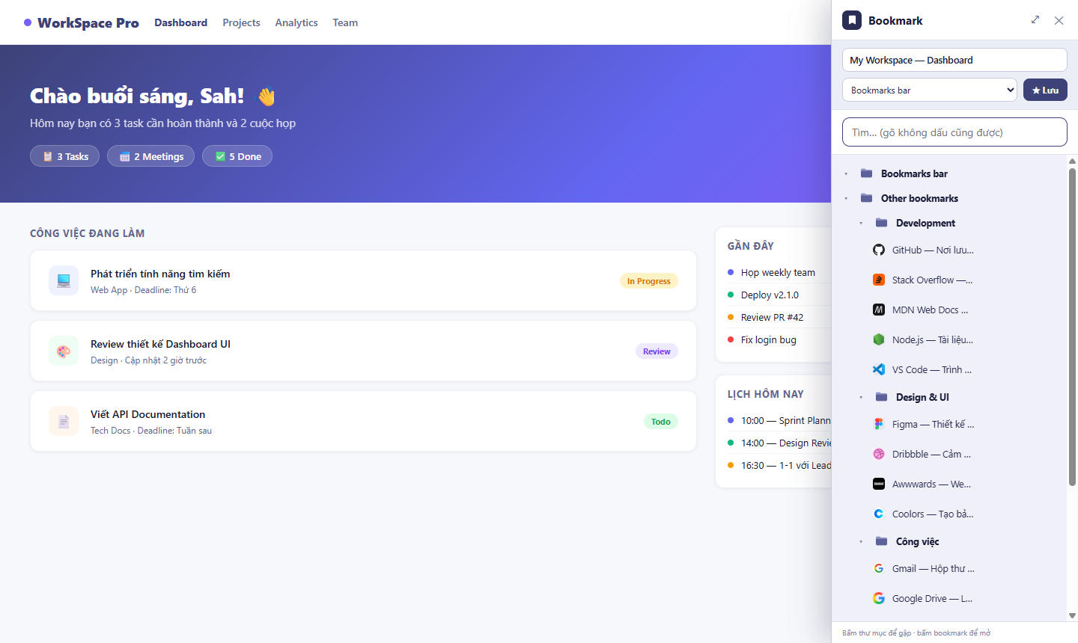Click the scrollbar up arrow in bookmark list
The image size is (1078, 643).
(1072, 160)
